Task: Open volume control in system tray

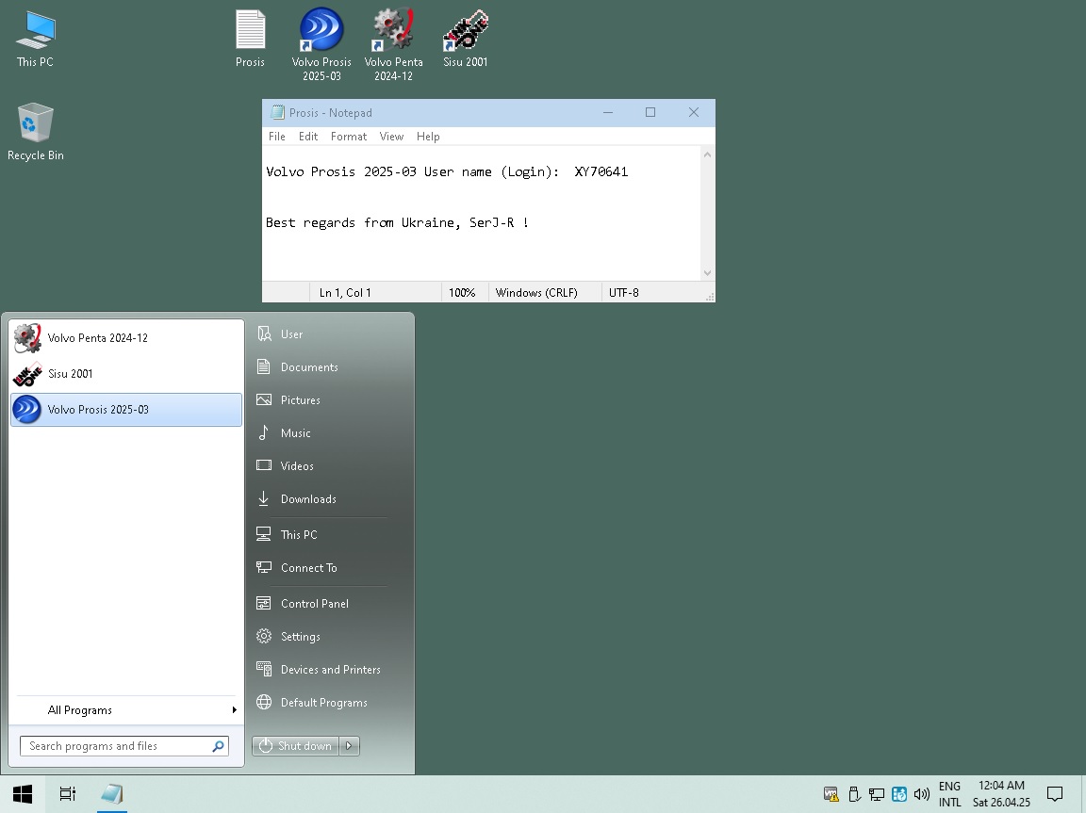Action: coord(921,794)
